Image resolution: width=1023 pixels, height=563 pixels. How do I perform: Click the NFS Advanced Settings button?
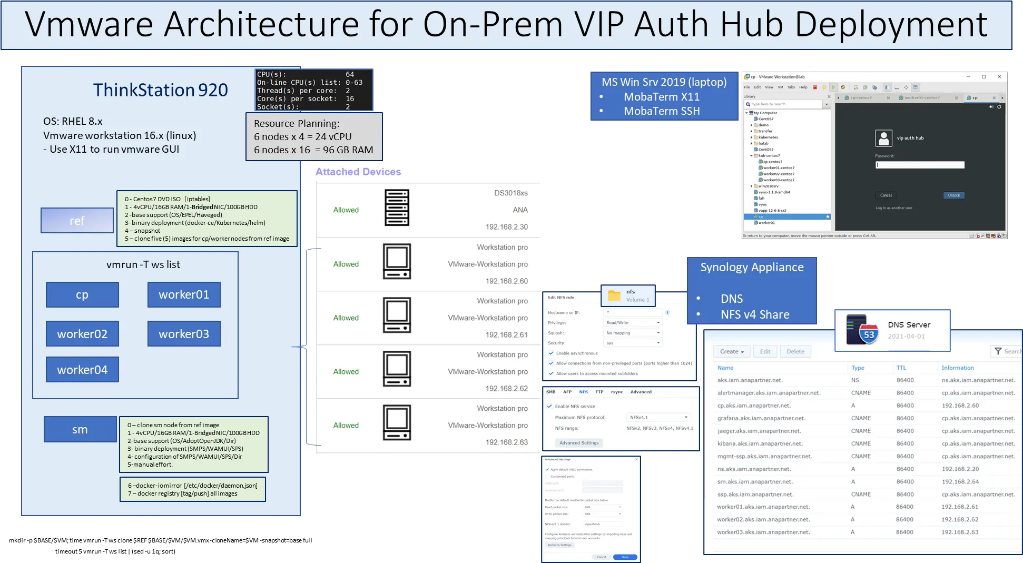(579, 443)
